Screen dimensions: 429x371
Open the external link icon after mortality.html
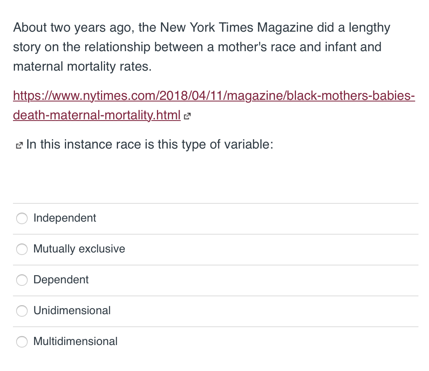click(187, 116)
